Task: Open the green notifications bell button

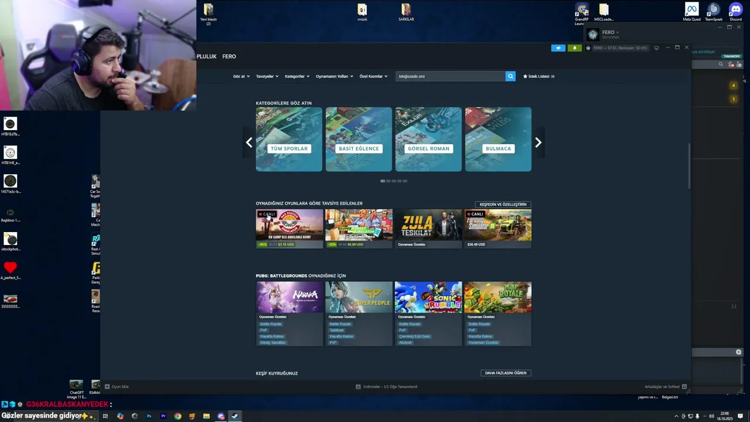Action: point(574,48)
